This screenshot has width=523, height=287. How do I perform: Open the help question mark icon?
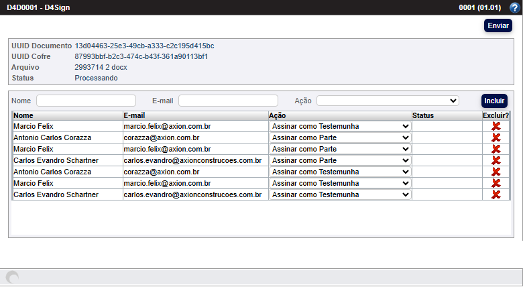click(514, 8)
